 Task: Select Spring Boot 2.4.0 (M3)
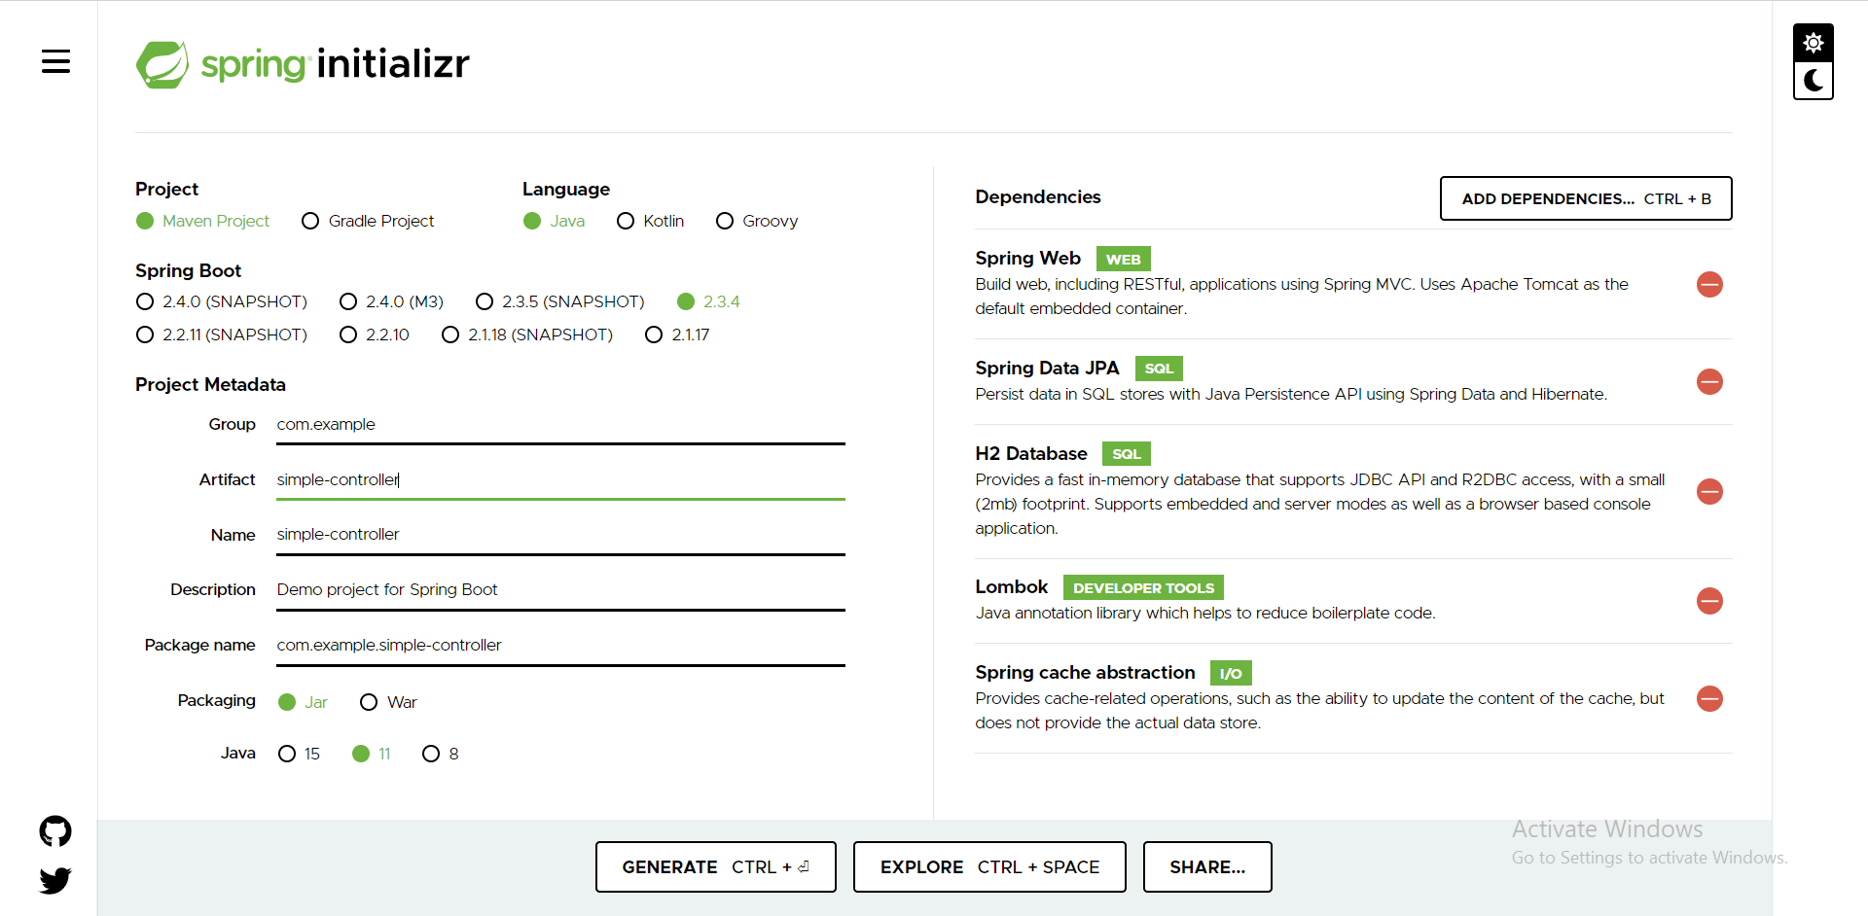click(391, 301)
